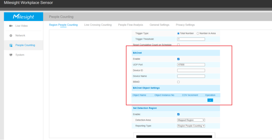Open the Detection Area dropdown
272x140 pixels.
191,120
